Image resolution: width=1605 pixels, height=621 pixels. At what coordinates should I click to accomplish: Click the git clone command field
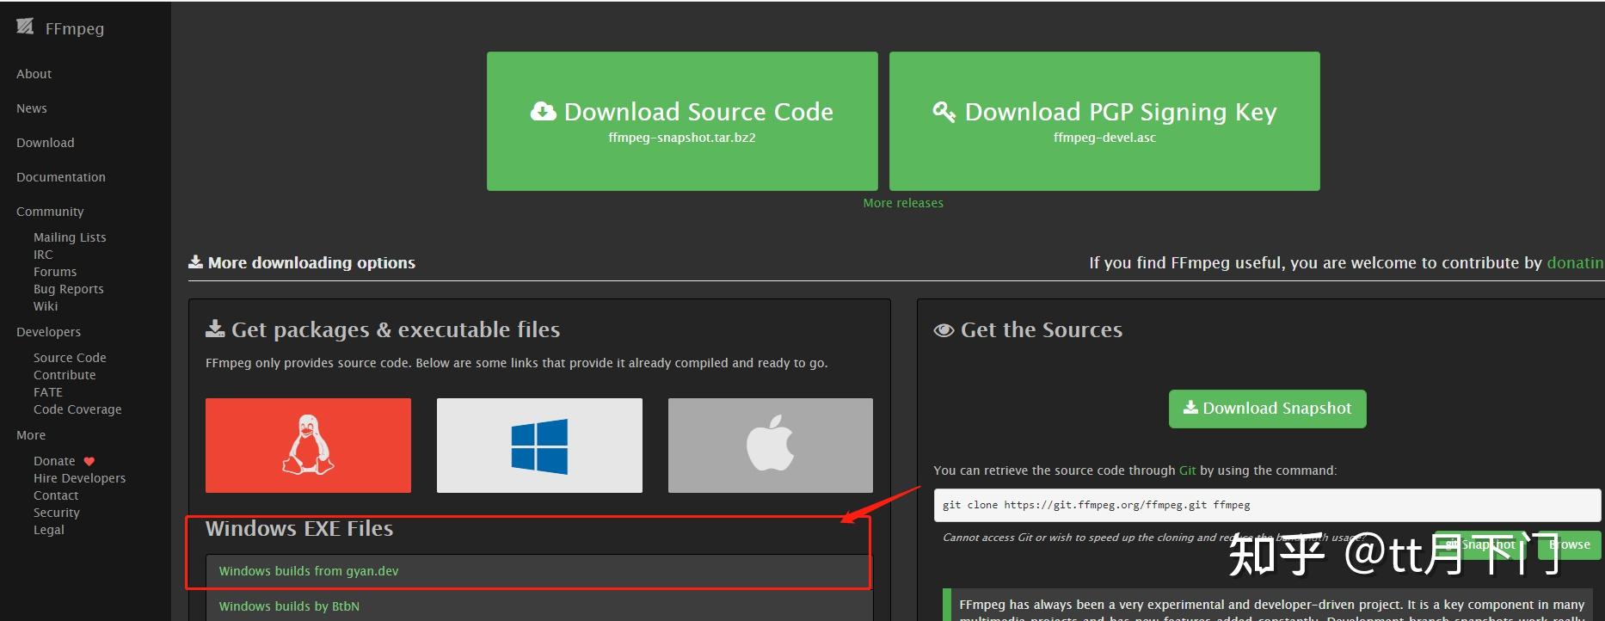click(1267, 505)
